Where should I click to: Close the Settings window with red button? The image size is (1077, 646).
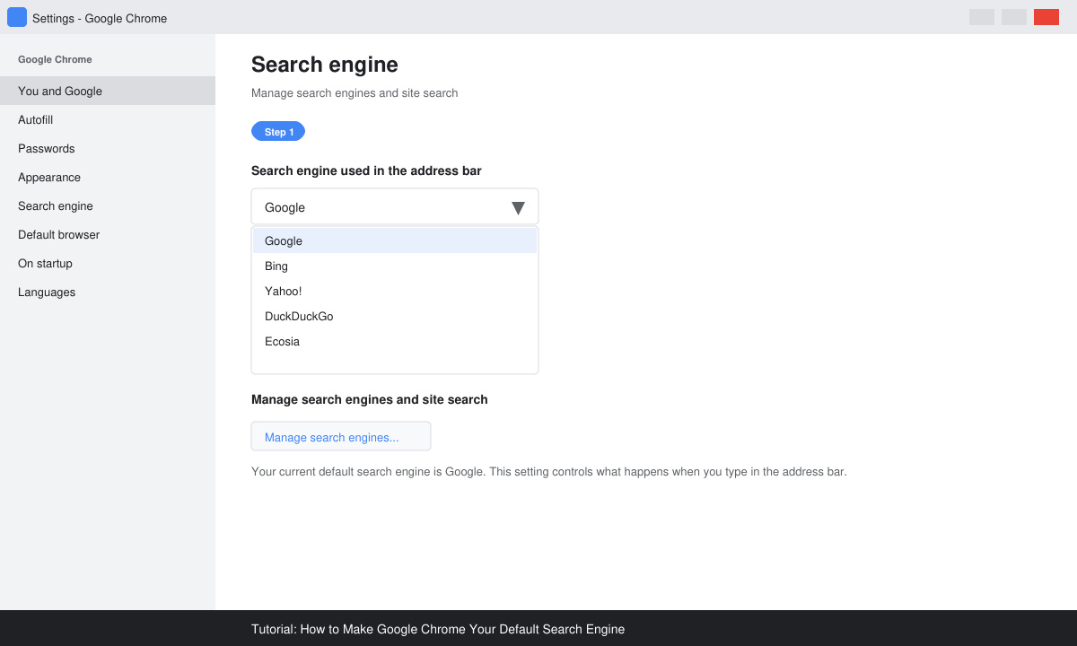[1046, 17]
